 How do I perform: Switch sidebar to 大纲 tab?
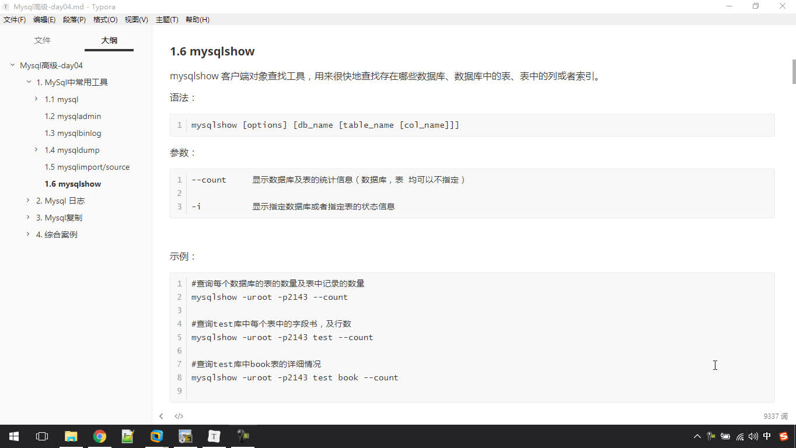click(109, 40)
